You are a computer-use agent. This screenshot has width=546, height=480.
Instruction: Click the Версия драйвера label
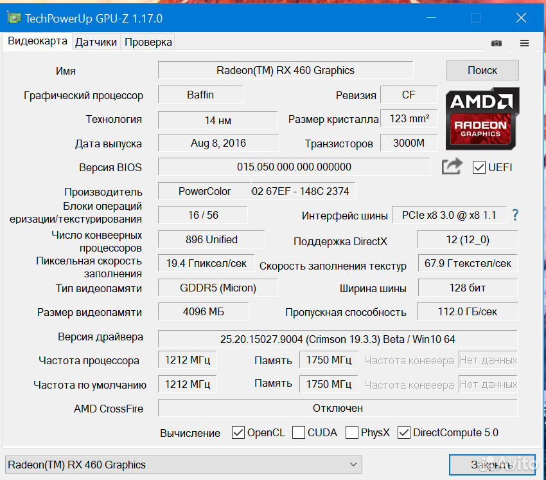pos(100,337)
